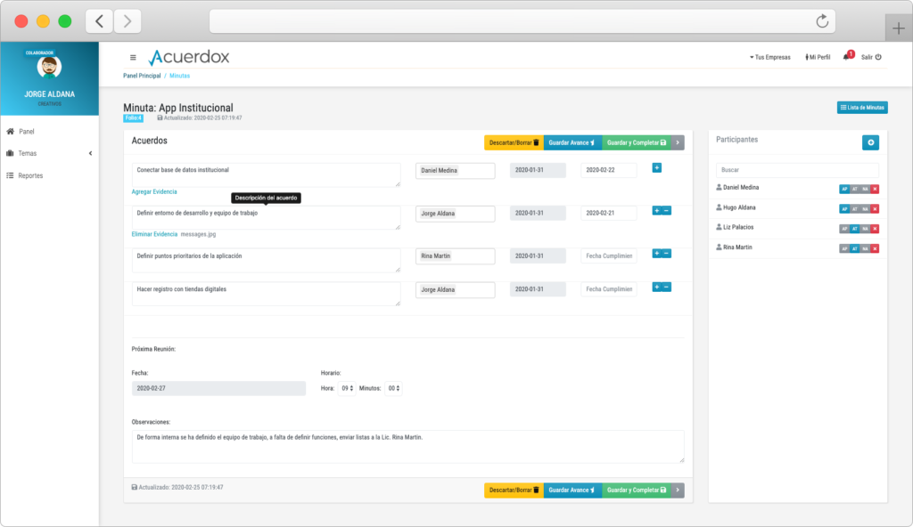The width and height of the screenshot is (913, 527).
Task: Add a row after the first agreement
Action: click(x=657, y=167)
